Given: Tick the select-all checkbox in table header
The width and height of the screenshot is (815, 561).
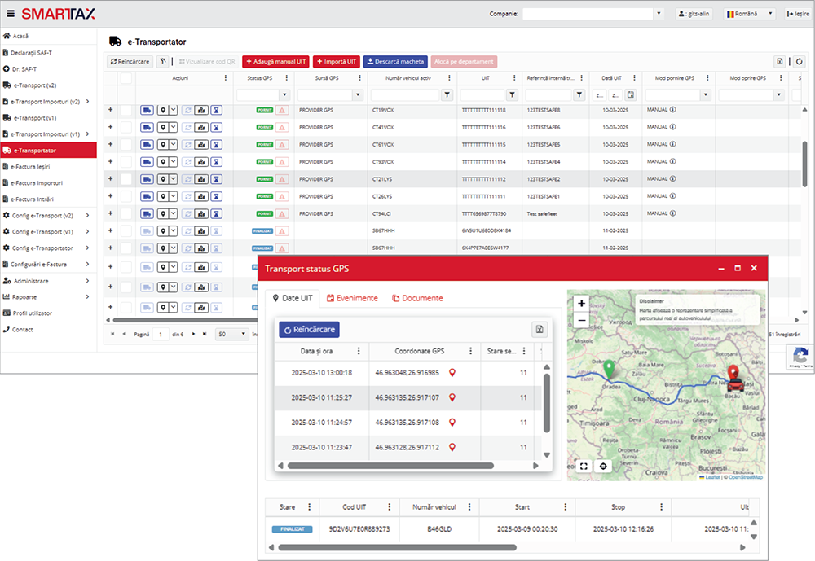Looking at the screenshot, I should pos(126,78).
